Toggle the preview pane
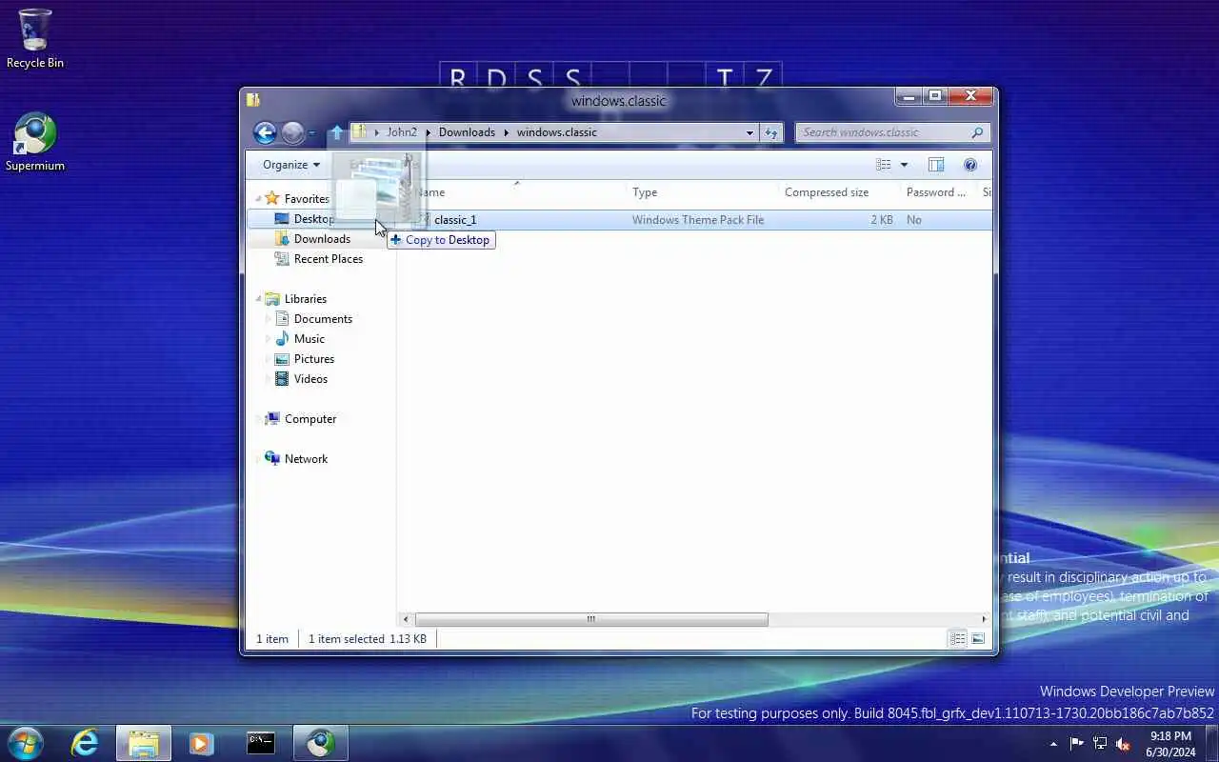1219x762 pixels. [936, 165]
